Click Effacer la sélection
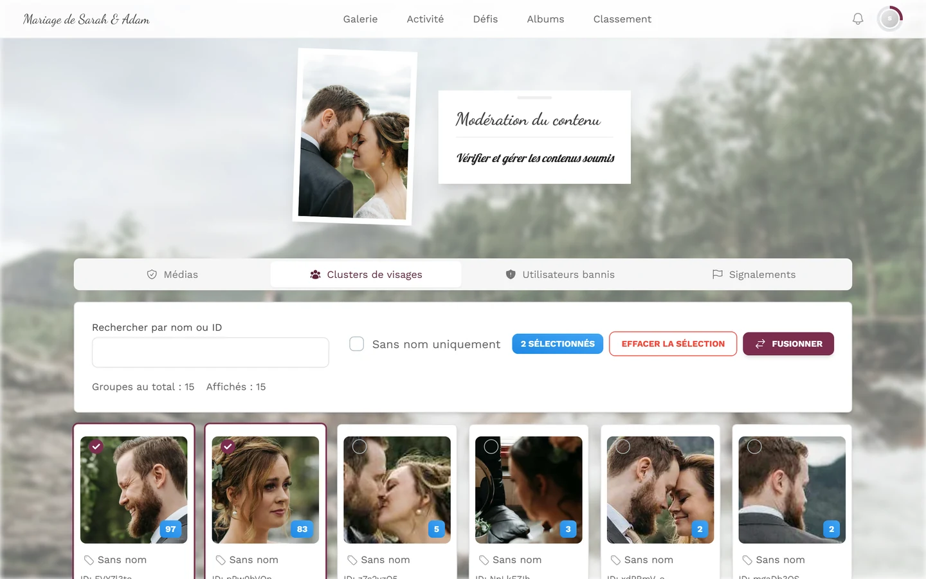The height and width of the screenshot is (579, 926). pyautogui.click(x=673, y=344)
